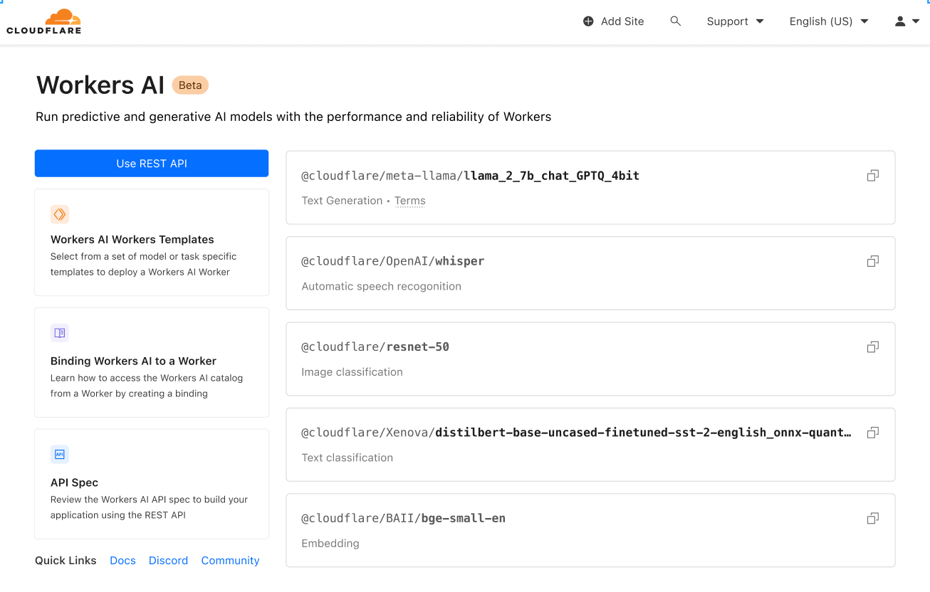Copy the resnet-50 model name
The height and width of the screenshot is (592, 930).
click(872, 347)
